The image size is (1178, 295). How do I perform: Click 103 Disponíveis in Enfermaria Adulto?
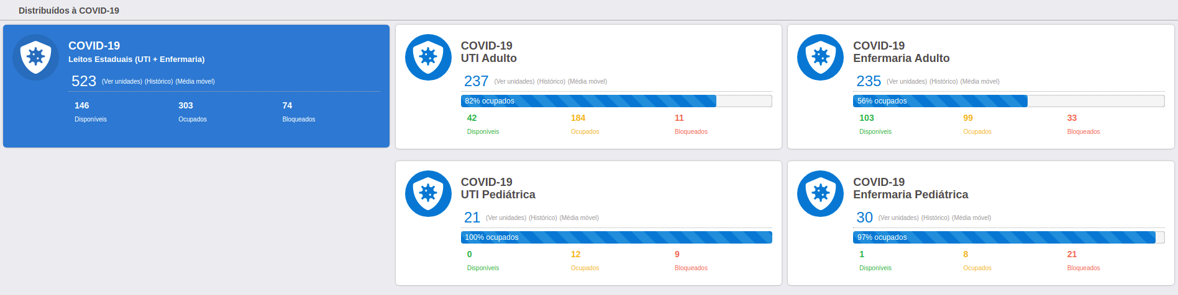867,118
